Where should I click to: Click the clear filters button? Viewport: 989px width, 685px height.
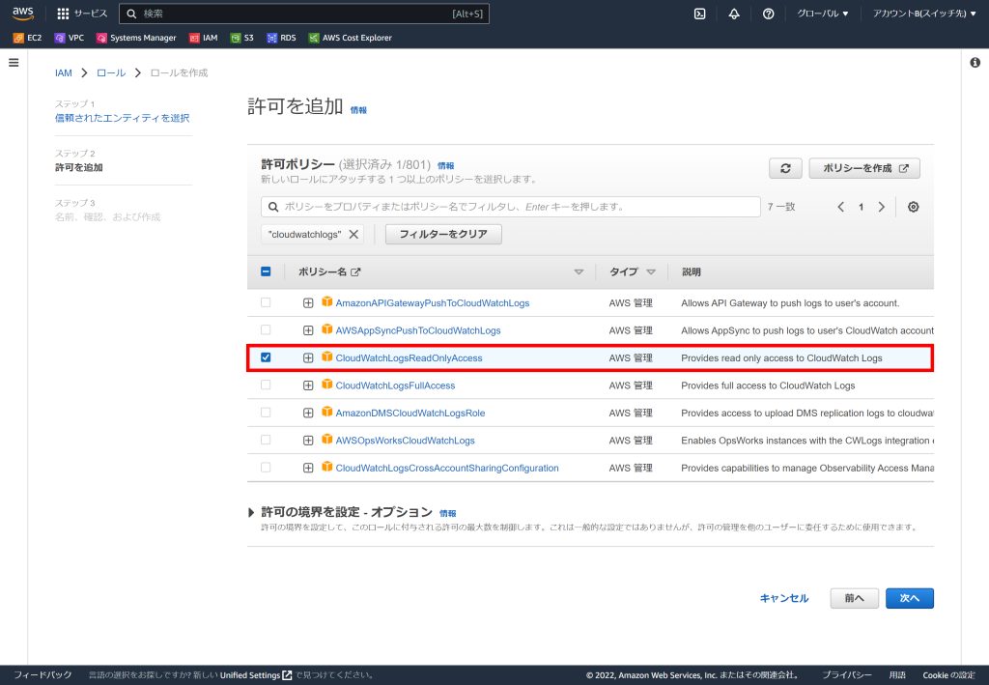click(x=443, y=234)
